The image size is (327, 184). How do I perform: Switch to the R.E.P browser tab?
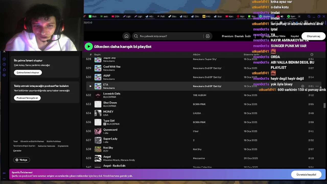[x=184, y=16]
